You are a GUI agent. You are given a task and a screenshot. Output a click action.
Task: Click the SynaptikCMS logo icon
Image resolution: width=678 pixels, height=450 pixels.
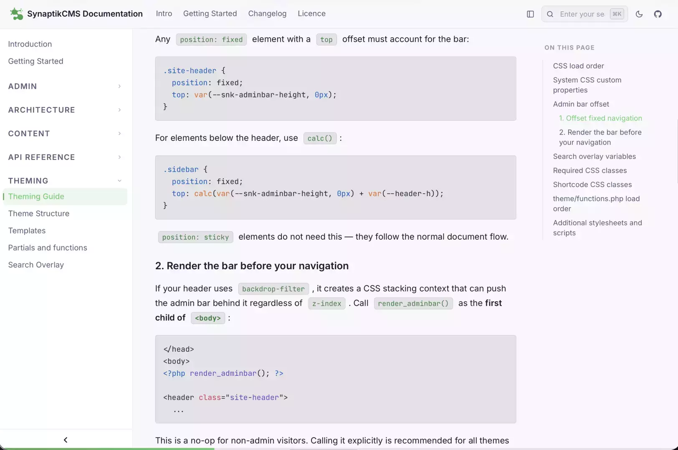pyautogui.click(x=16, y=14)
